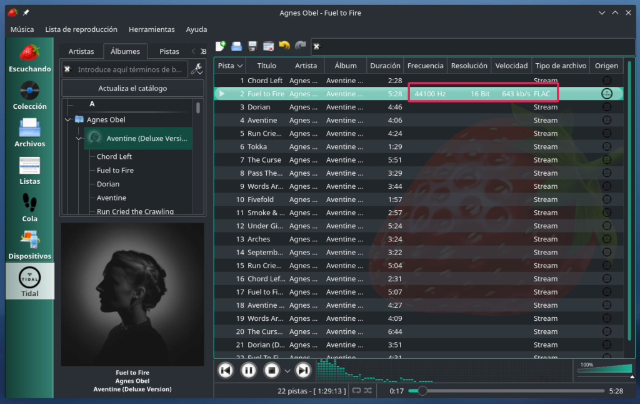Open the Dispositivos devices view

(29, 245)
